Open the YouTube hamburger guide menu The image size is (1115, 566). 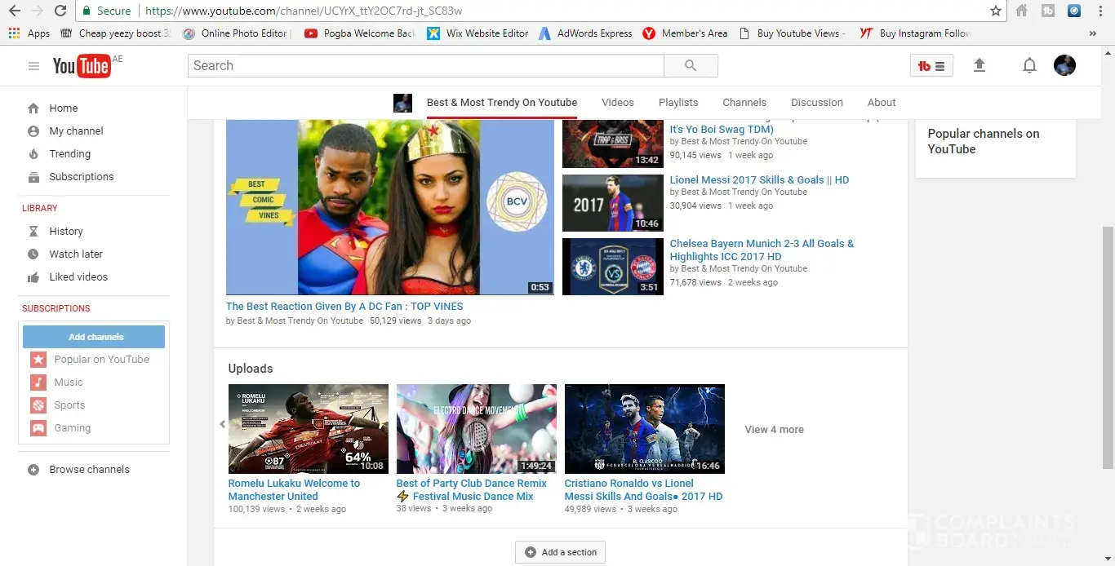tap(33, 66)
